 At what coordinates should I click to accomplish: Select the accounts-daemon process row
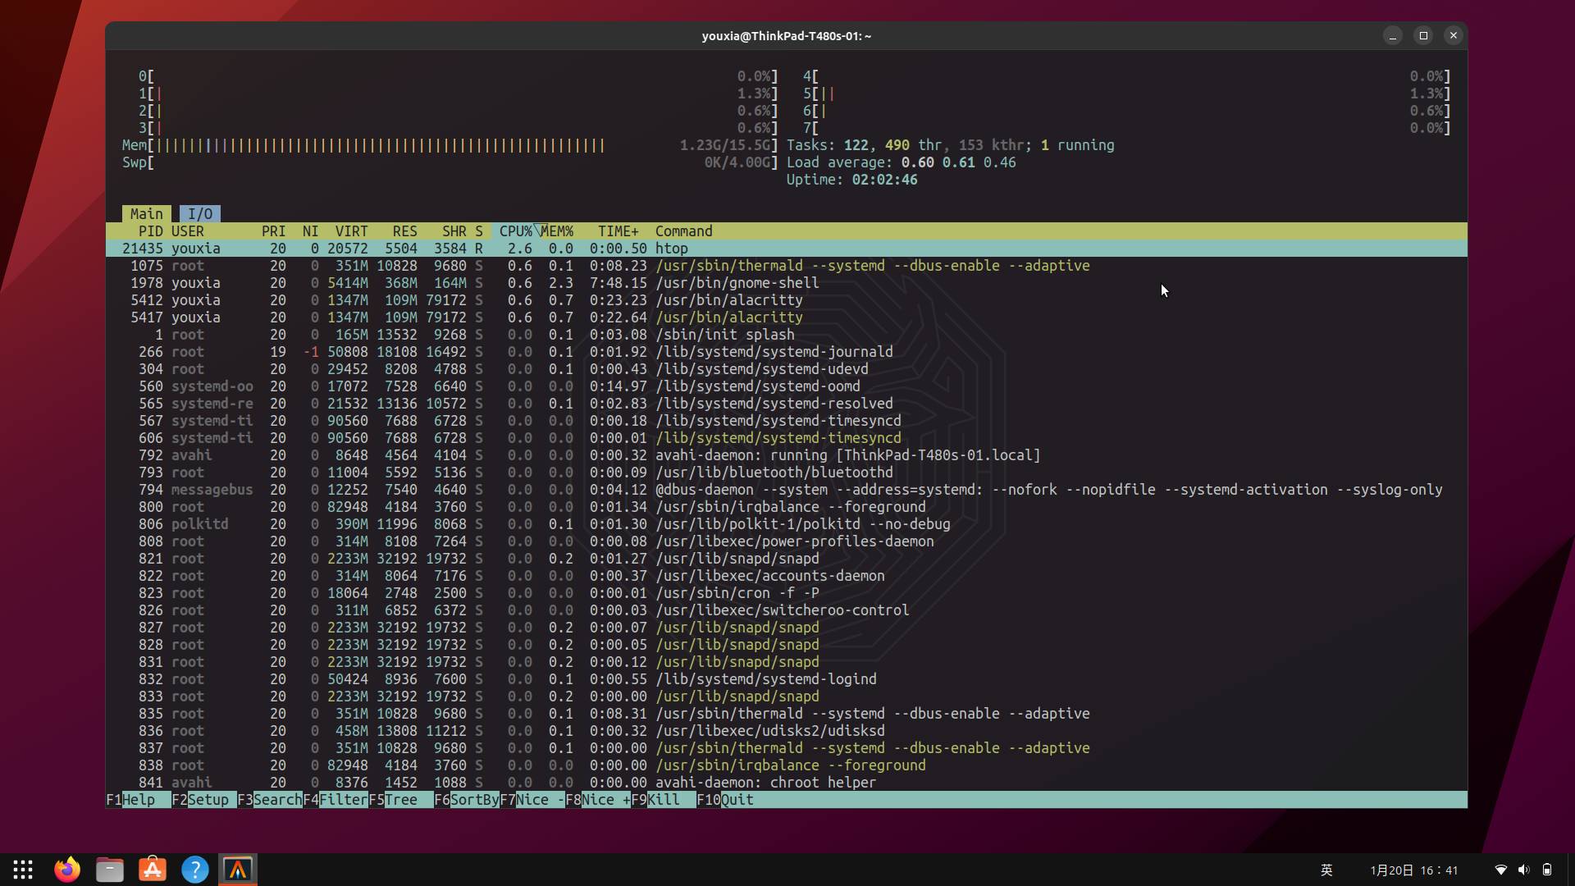pyautogui.click(x=787, y=576)
